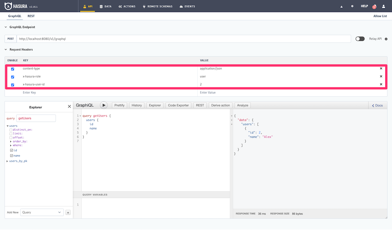Disable the x-hasura-role header checkbox
Viewport: 392px width, 230px height.
12,76
